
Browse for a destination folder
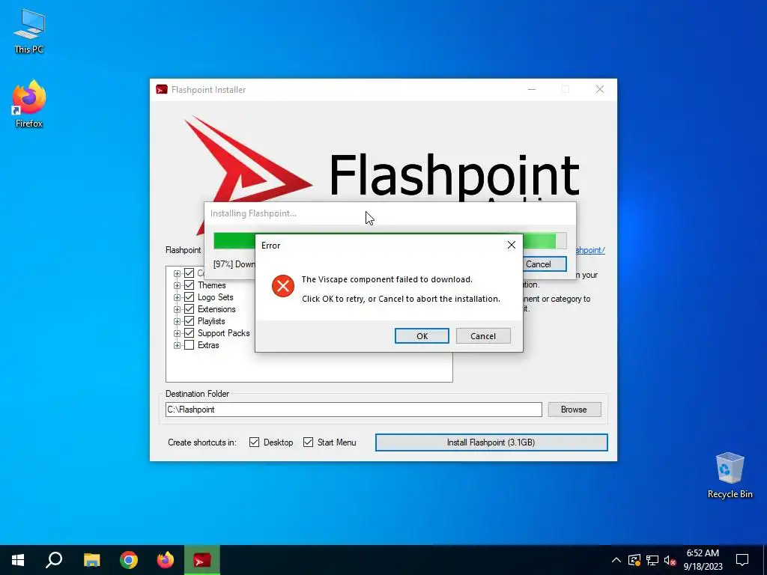click(x=575, y=410)
